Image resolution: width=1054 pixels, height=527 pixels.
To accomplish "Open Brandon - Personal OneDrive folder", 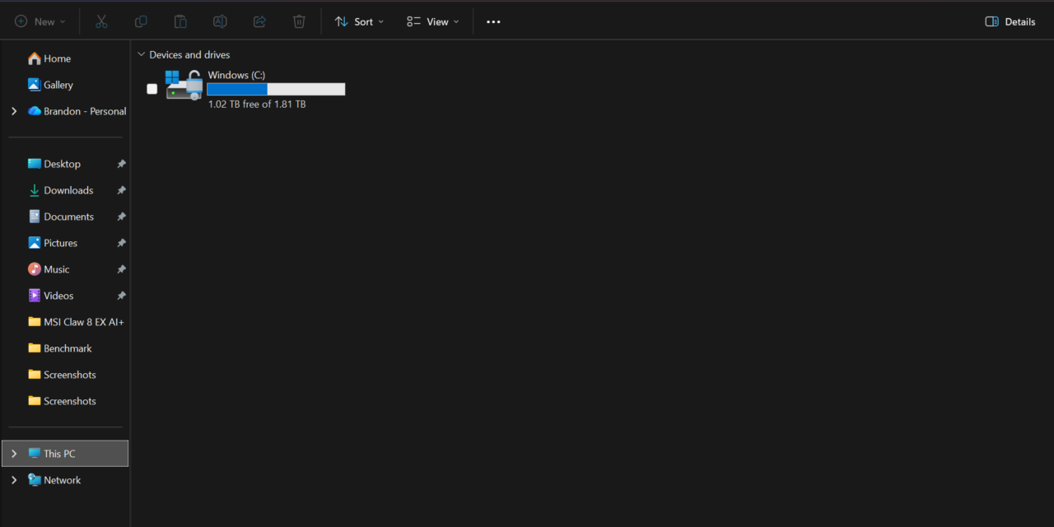I will [x=77, y=111].
